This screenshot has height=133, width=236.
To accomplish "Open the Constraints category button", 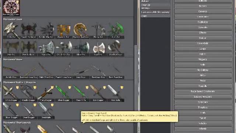I will coord(203,17).
